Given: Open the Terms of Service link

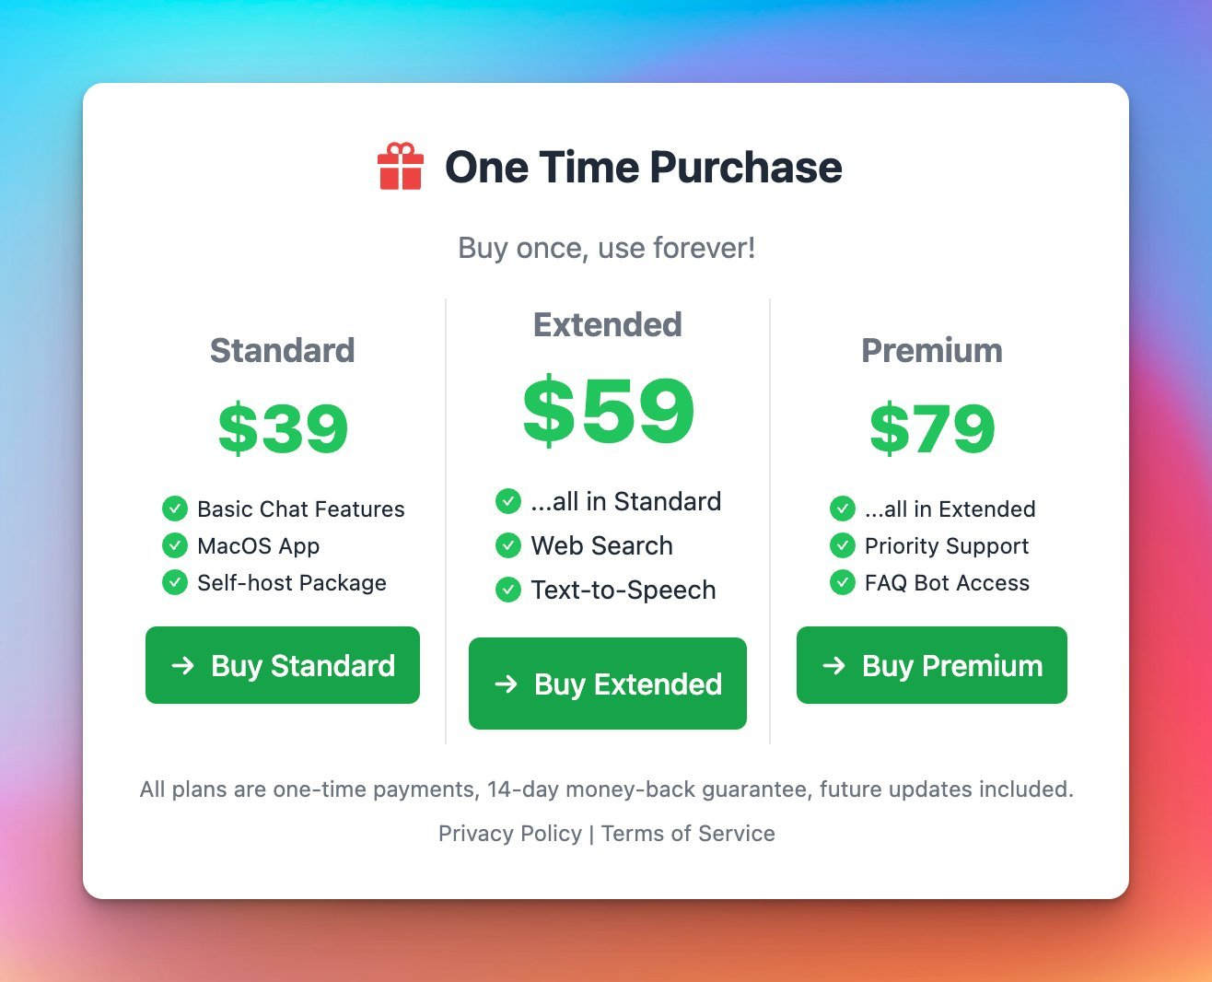Looking at the screenshot, I should [688, 834].
